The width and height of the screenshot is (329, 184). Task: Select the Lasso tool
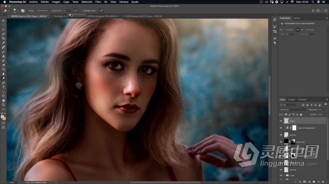click(x=3, y=30)
